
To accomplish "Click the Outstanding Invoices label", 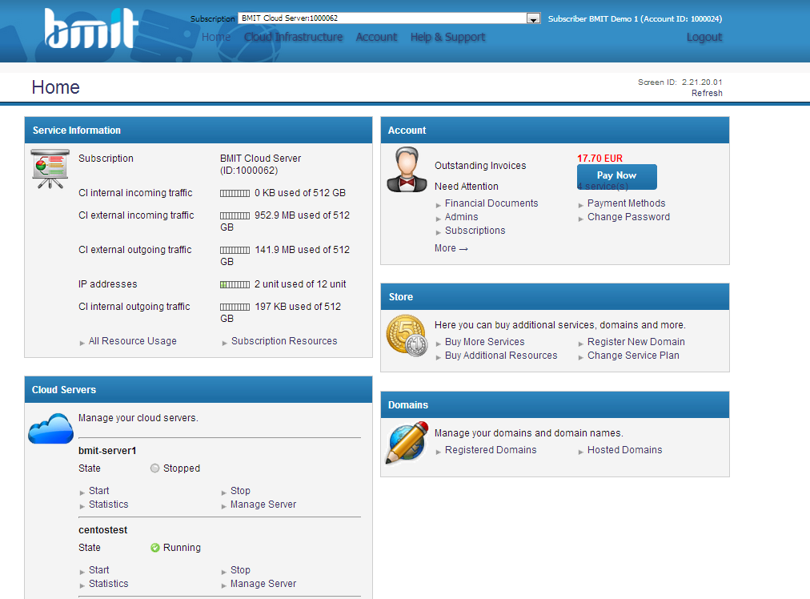I will coord(480,166).
